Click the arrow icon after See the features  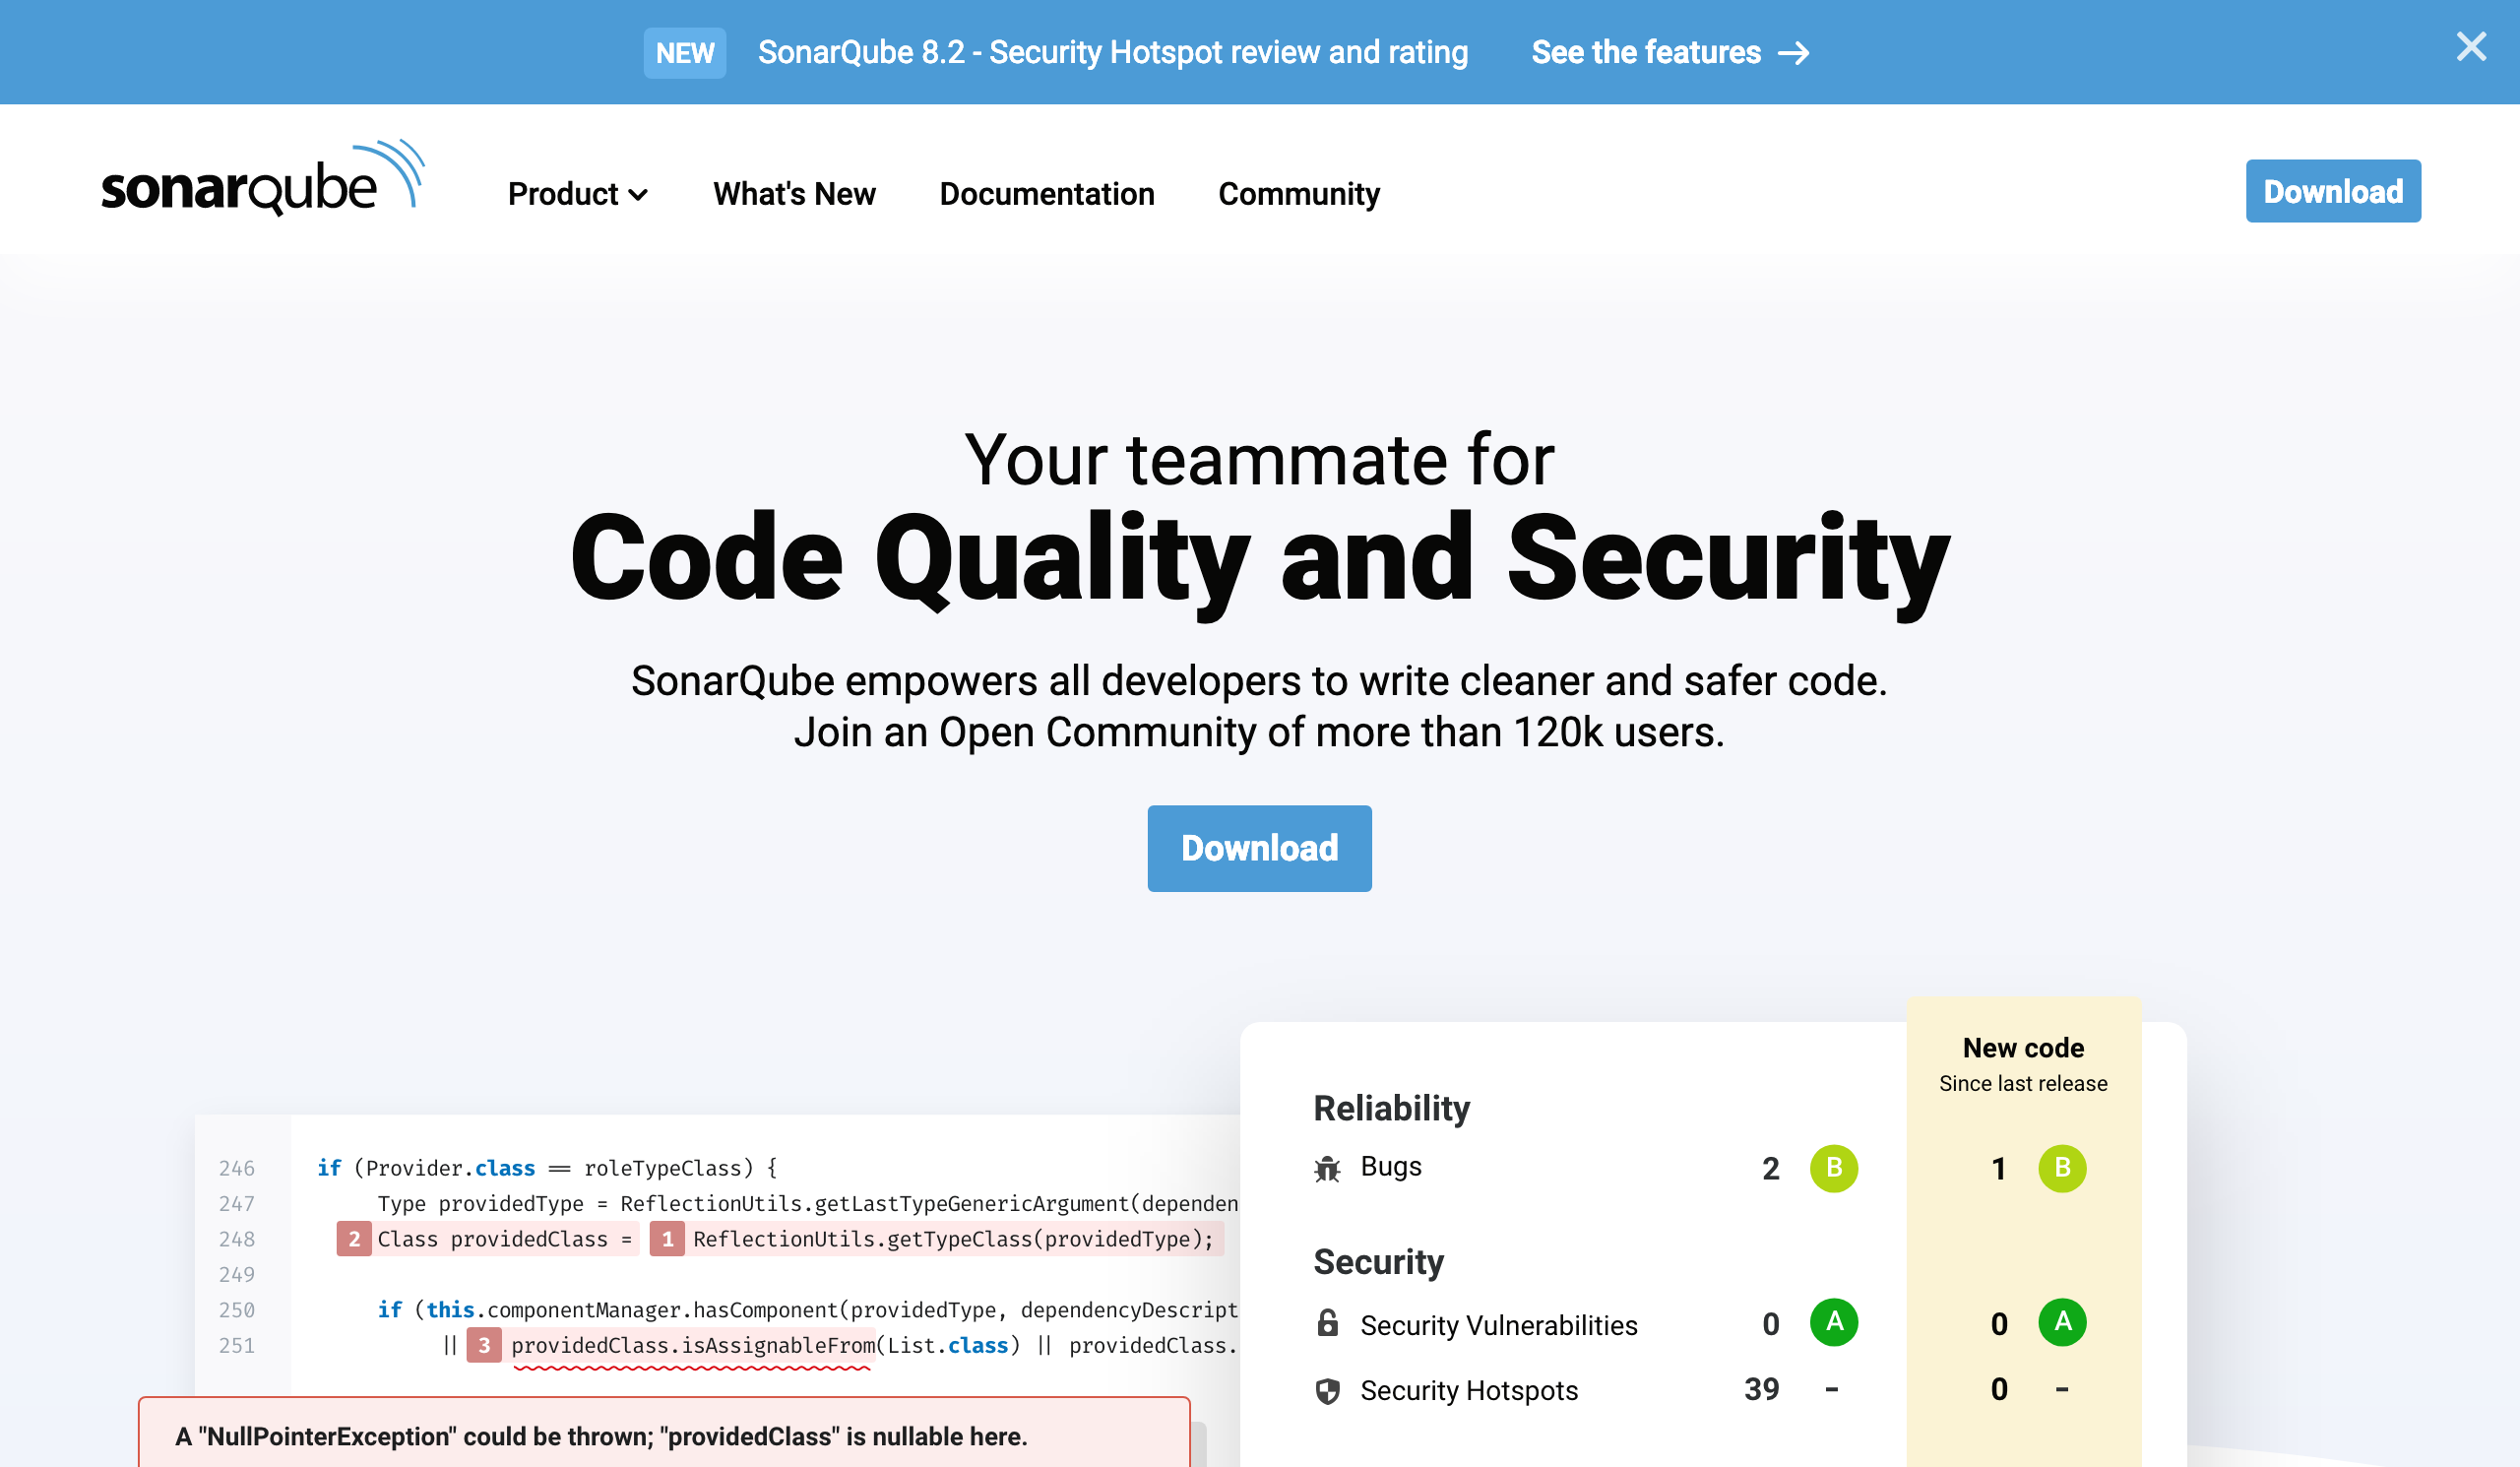coord(1794,53)
